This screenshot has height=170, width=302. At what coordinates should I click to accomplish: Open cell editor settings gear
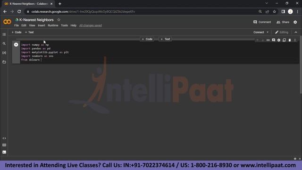pos(279,40)
